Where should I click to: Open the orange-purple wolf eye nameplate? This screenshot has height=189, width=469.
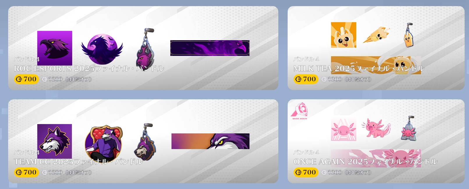(x=210, y=141)
